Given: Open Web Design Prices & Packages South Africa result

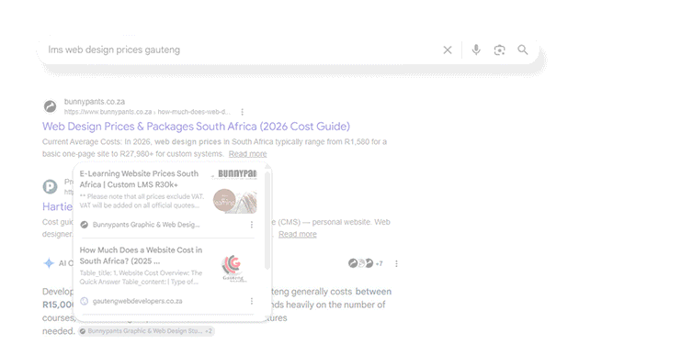Looking at the screenshot, I should point(197,127).
